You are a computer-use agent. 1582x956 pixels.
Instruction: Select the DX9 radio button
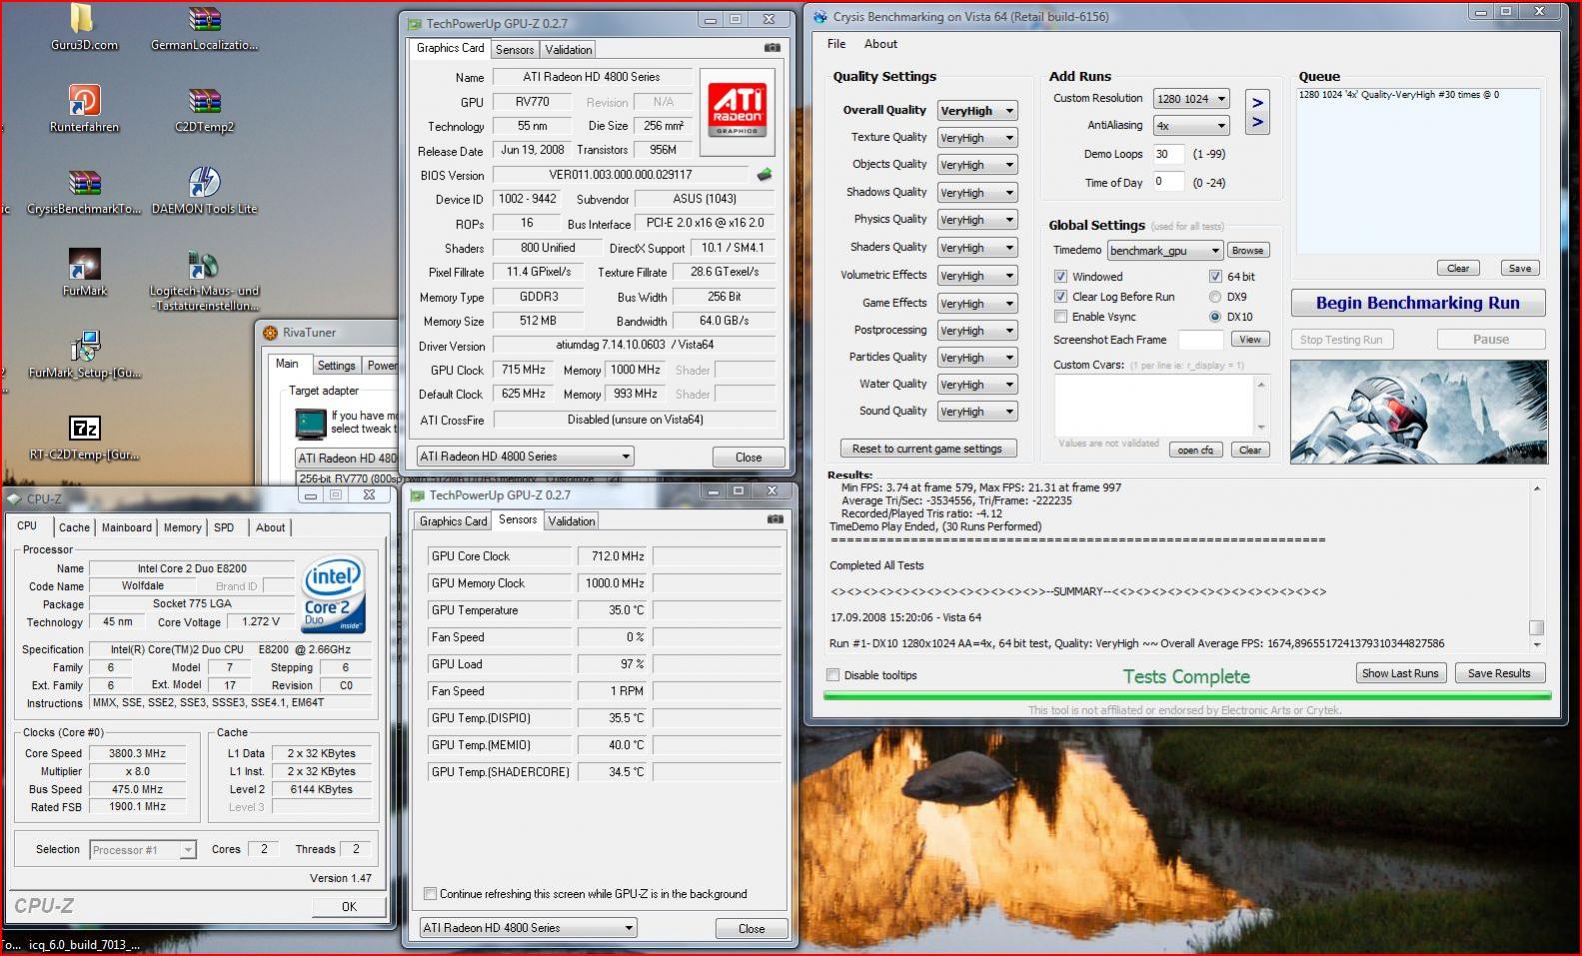(x=1215, y=296)
